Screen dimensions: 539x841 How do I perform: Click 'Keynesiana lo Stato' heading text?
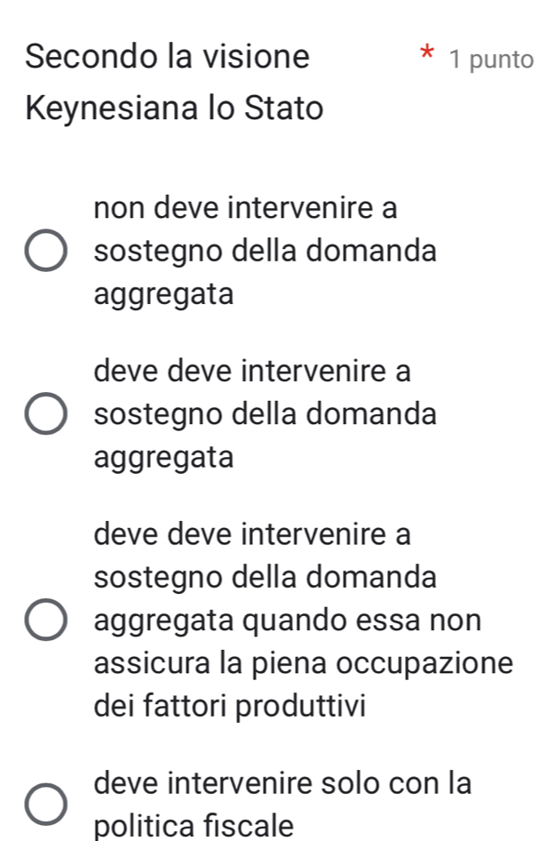(174, 110)
